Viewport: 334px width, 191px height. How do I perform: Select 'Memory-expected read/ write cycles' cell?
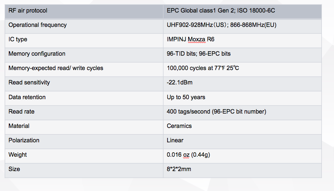(x=56, y=68)
